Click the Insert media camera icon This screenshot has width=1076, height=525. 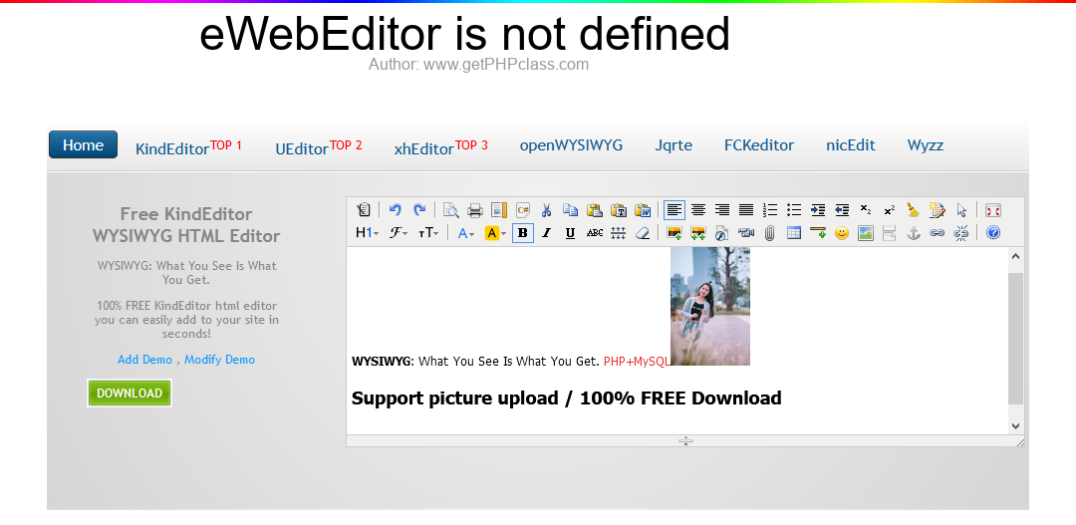(x=746, y=233)
